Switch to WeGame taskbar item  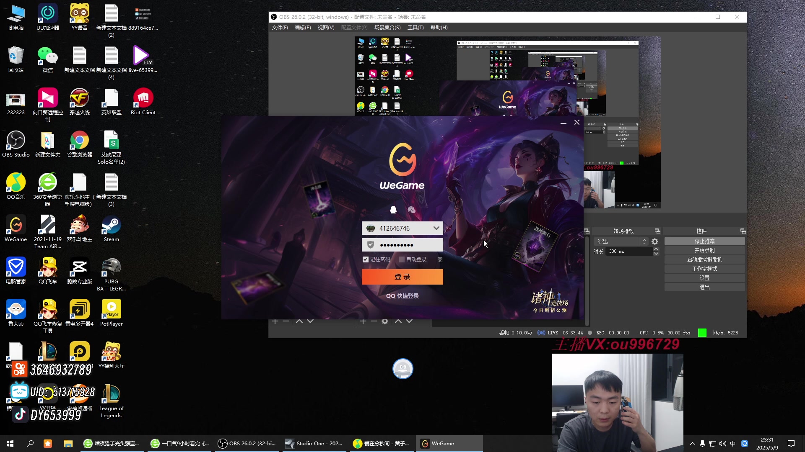(449, 444)
